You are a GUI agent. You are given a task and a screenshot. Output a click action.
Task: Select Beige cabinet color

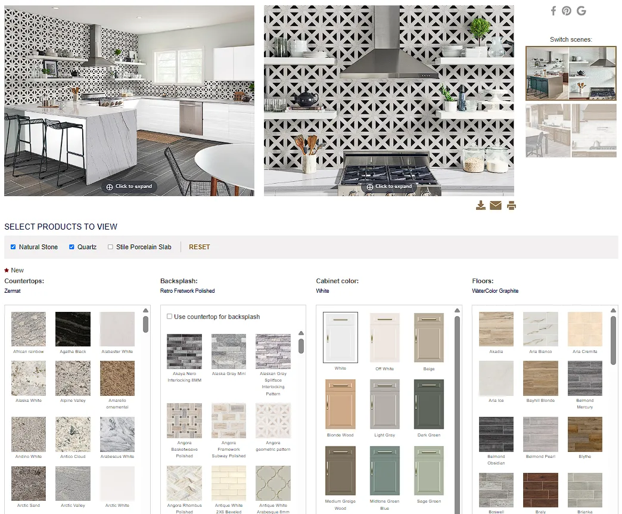coord(429,337)
